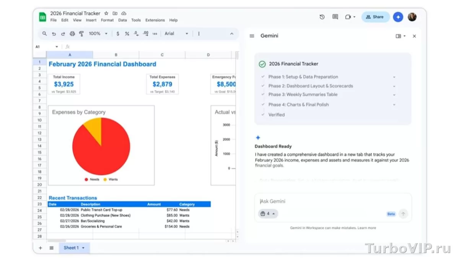The width and height of the screenshot is (459, 258).
Task: Open the zoom 100% dropdown
Action: [98, 34]
